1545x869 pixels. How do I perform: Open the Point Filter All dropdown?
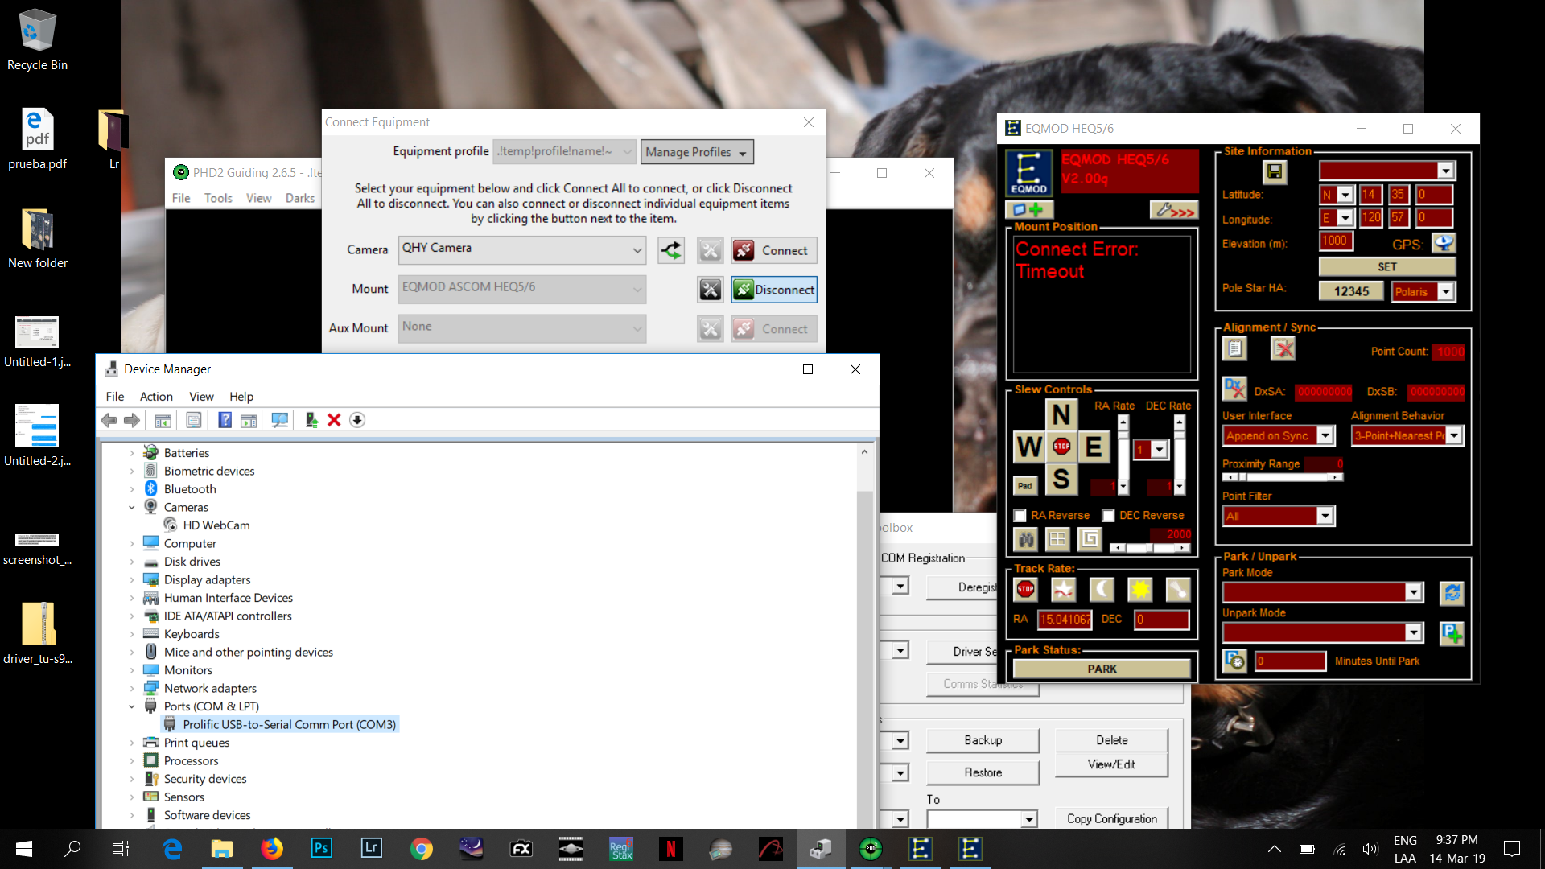[1325, 516]
